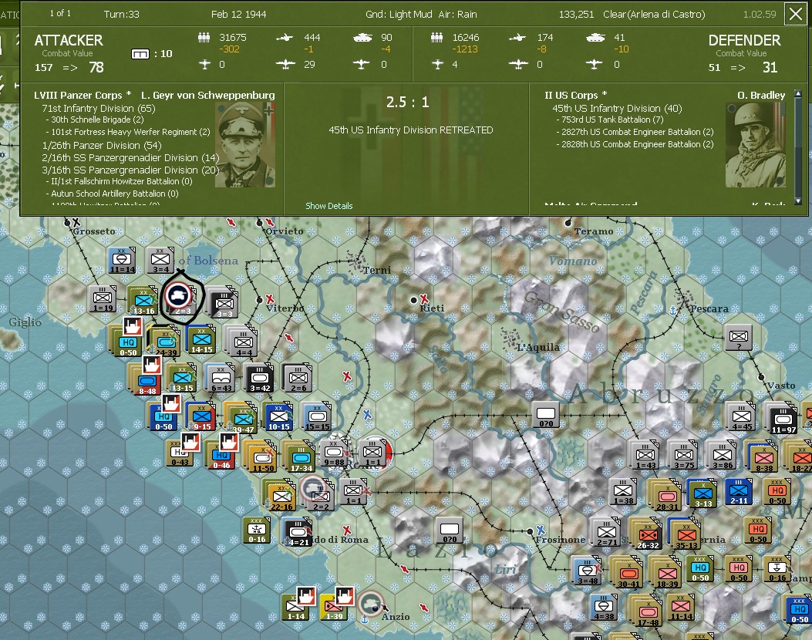
Task: Select the 30th Schnelle Brigade row
Action: click(95, 120)
